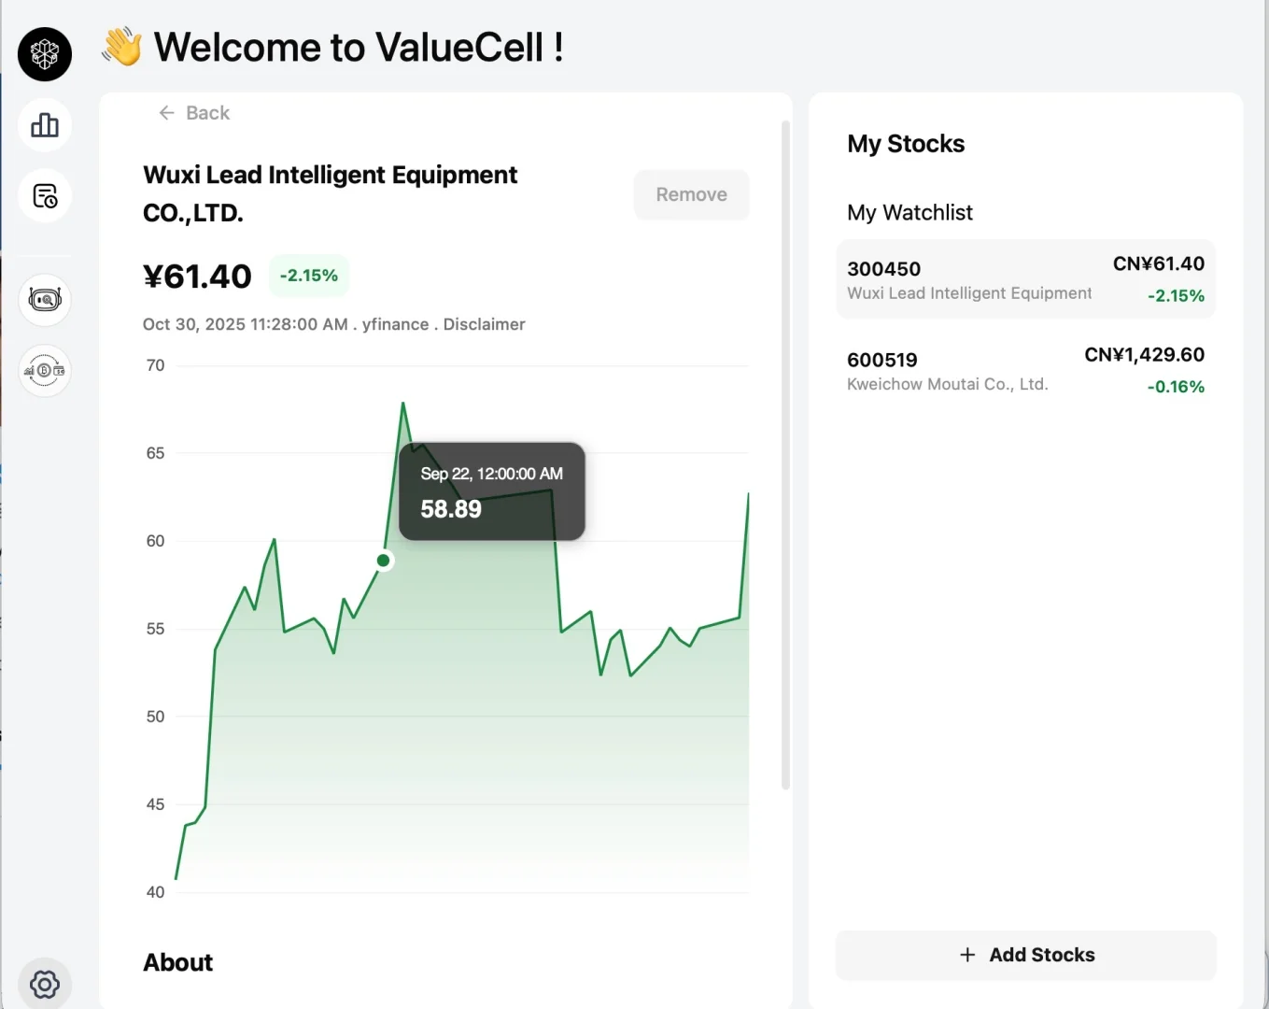Click the back arrow icon
The width and height of the screenshot is (1269, 1009).
pyautogui.click(x=166, y=113)
